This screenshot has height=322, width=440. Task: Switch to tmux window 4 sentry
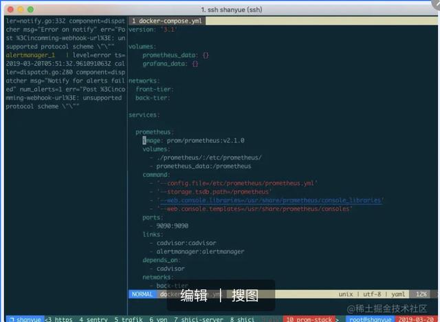pos(93,319)
